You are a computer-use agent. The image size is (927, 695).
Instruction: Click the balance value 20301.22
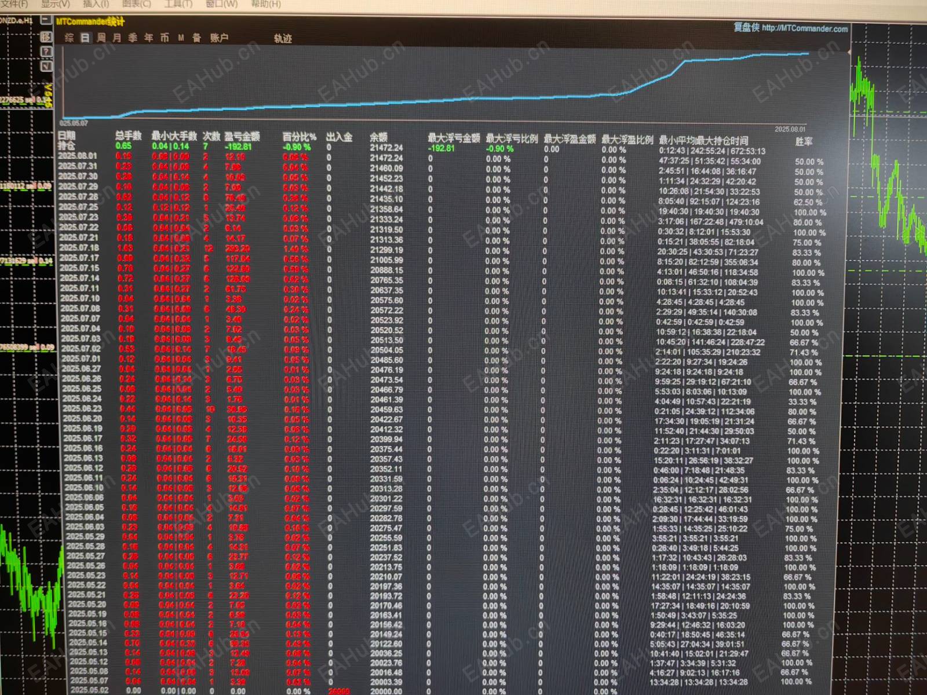[386, 499]
